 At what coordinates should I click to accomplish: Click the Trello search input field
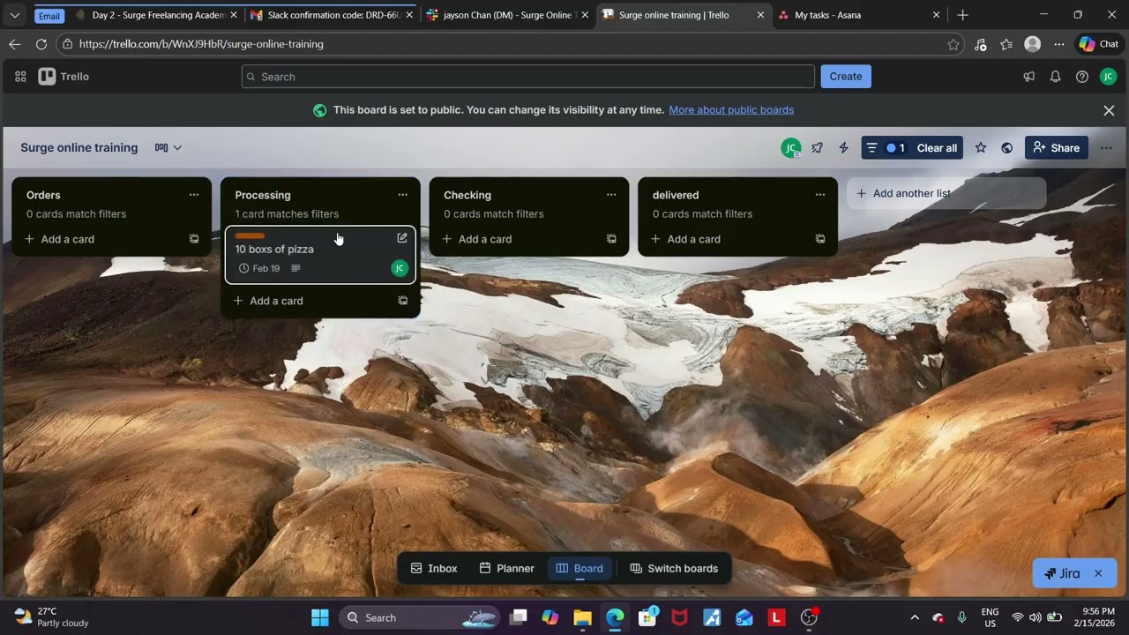pyautogui.click(x=528, y=77)
